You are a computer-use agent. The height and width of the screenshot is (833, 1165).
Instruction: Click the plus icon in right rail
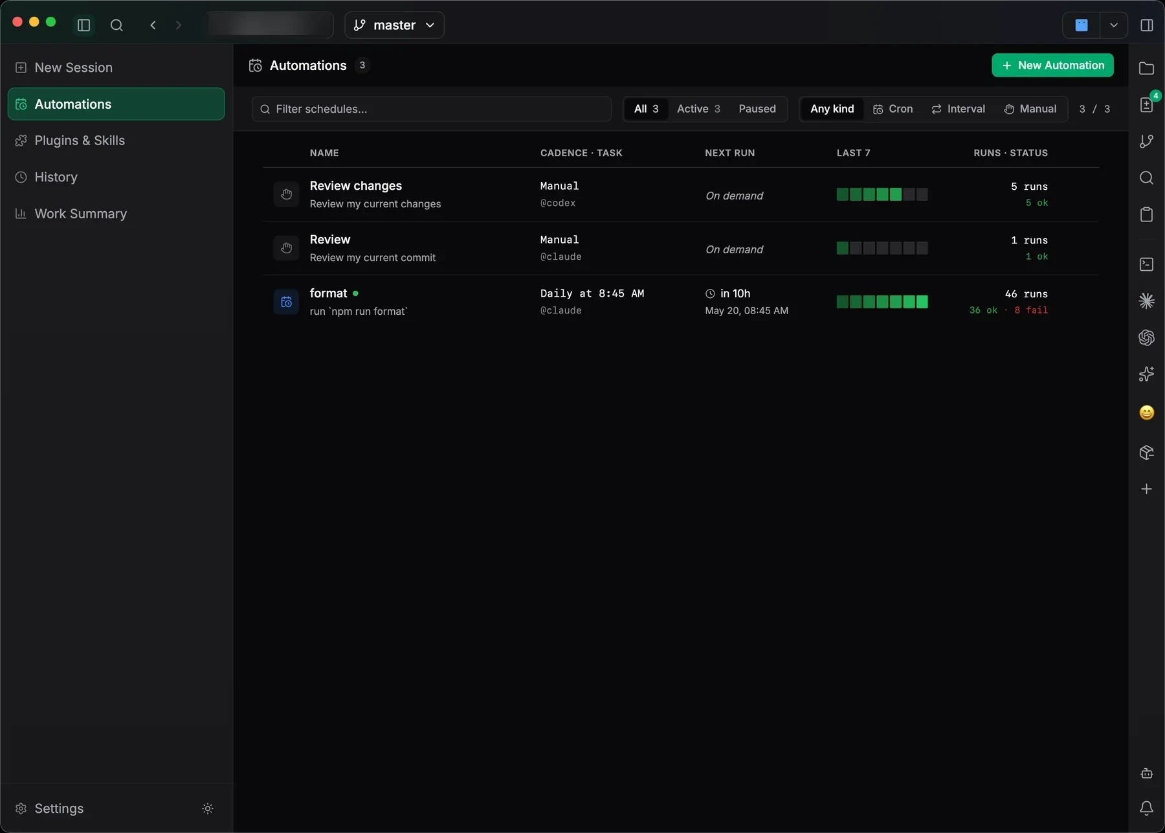(x=1146, y=489)
